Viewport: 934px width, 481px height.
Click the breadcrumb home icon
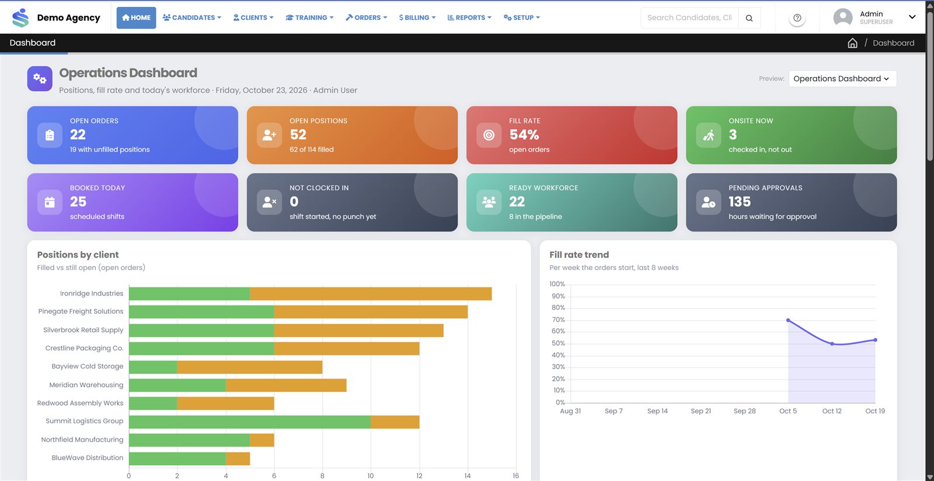pos(852,43)
